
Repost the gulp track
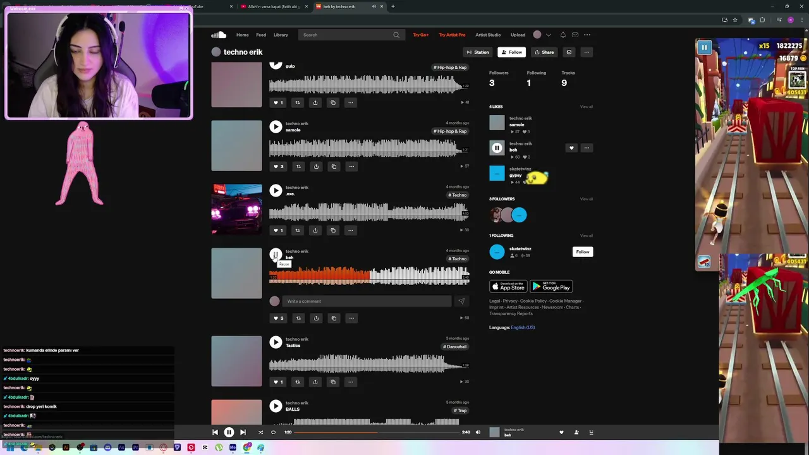(298, 102)
